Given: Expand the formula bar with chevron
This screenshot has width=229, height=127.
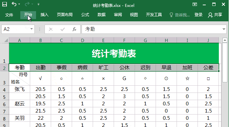Looking at the screenshot, I should point(224,29).
